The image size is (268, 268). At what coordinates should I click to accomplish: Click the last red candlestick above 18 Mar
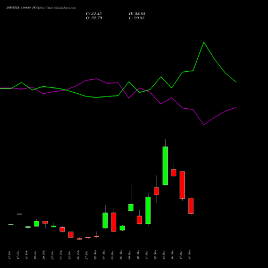point(191,206)
